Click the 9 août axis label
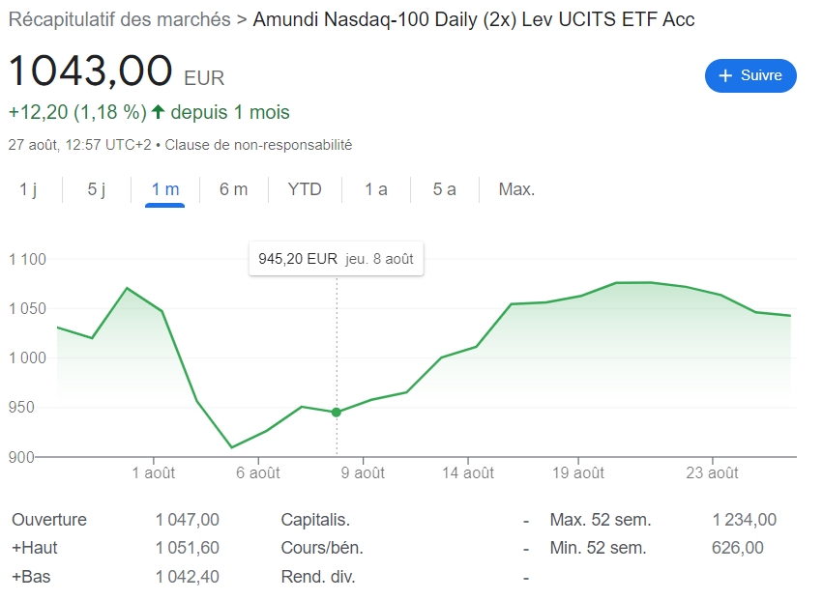Image resolution: width=823 pixels, height=600 pixels. point(363,473)
